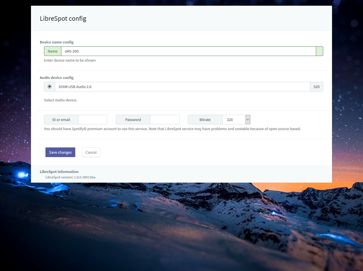Screen dimensions: 363x271
Task: Cancel the LibreSpot configuration
Action: pyautogui.click(x=91, y=152)
